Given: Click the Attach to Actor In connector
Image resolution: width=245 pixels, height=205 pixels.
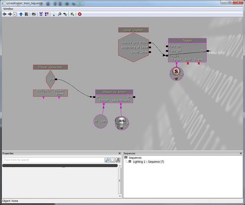Looking at the screenshot, I should (94, 97).
